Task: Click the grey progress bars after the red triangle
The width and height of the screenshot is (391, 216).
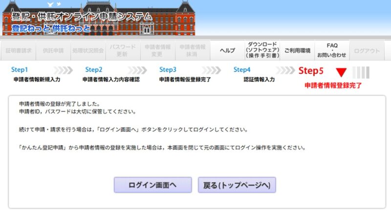Action: pos(361,72)
